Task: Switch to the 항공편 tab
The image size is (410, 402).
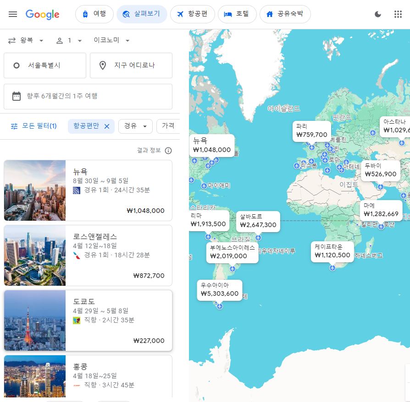Action: pos(193,14)
